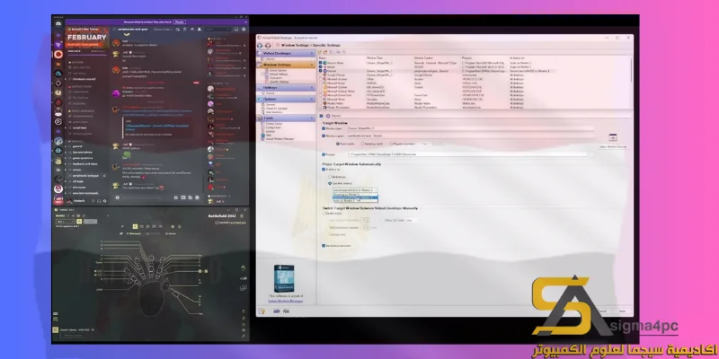The height and width of the screenshot is (359, 719).
Task: Select the Specified desktop radio button
Action: click(330, 184)
